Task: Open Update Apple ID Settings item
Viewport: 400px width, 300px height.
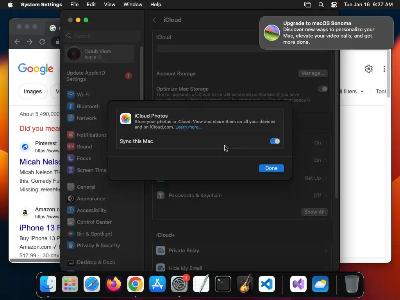Action: [x=100, y=76]
